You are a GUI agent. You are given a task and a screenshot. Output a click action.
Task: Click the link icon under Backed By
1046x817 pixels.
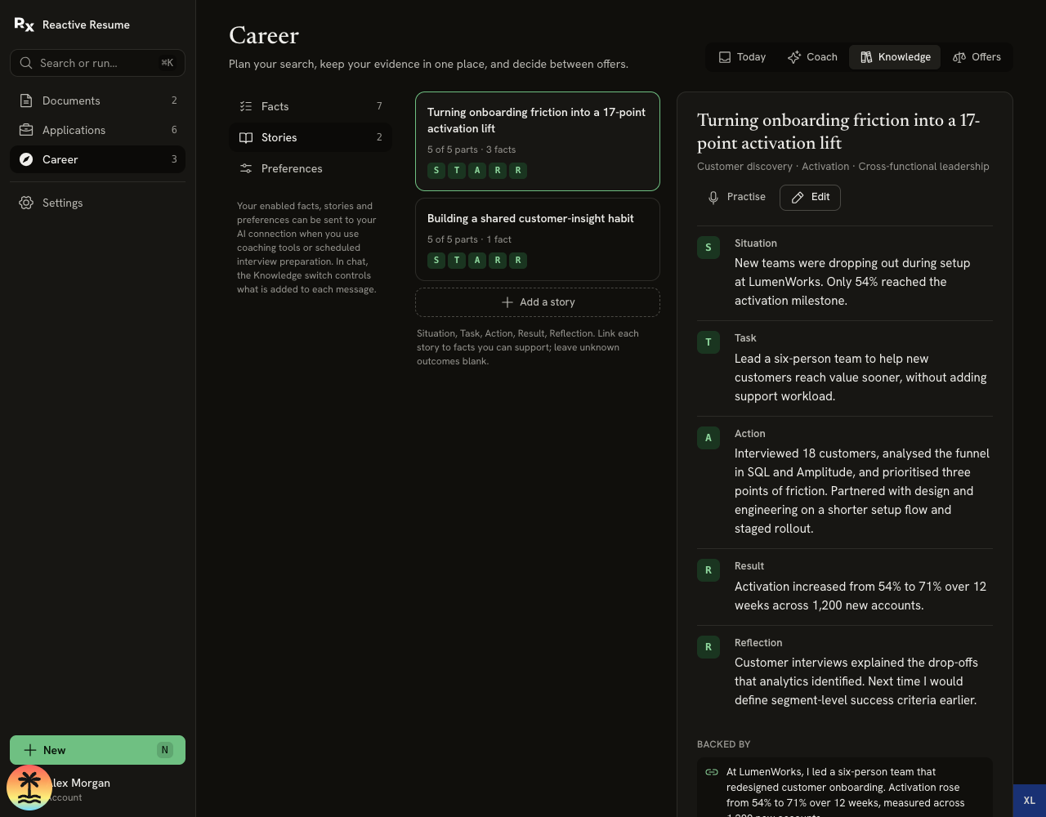click(x=712, y=772)
